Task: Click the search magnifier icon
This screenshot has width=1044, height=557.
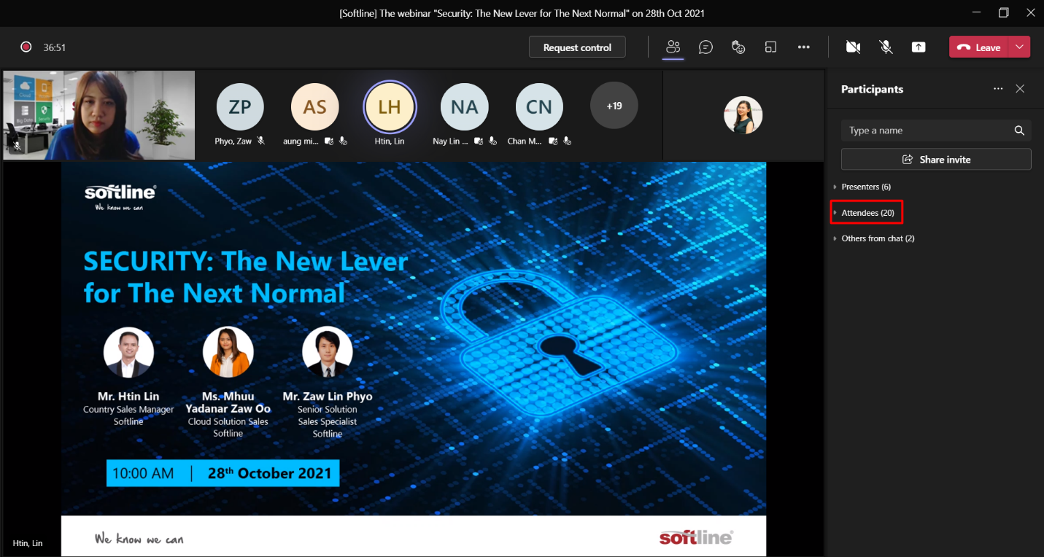Action: 1019,131
